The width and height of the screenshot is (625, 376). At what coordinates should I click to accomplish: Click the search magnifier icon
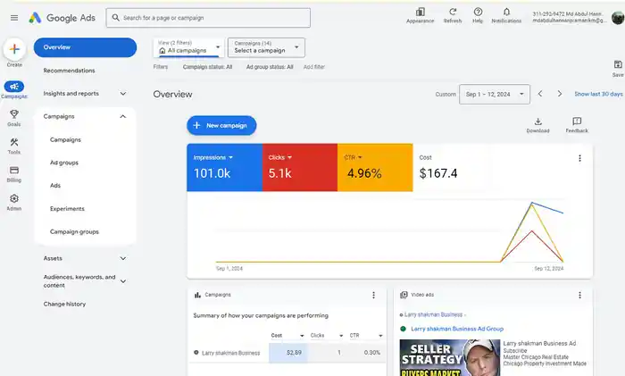pyautogui.click(x=115, y=18)
